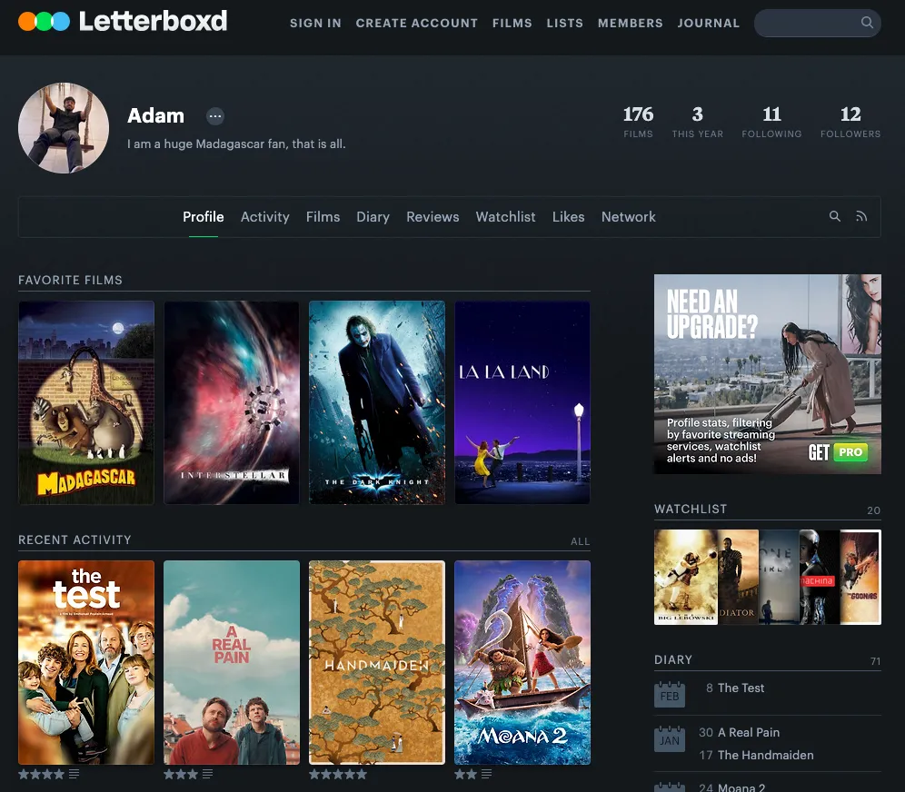Open The Test poster in Recent Activity
This screenshot has width=905, height=792.
point(86,662)
